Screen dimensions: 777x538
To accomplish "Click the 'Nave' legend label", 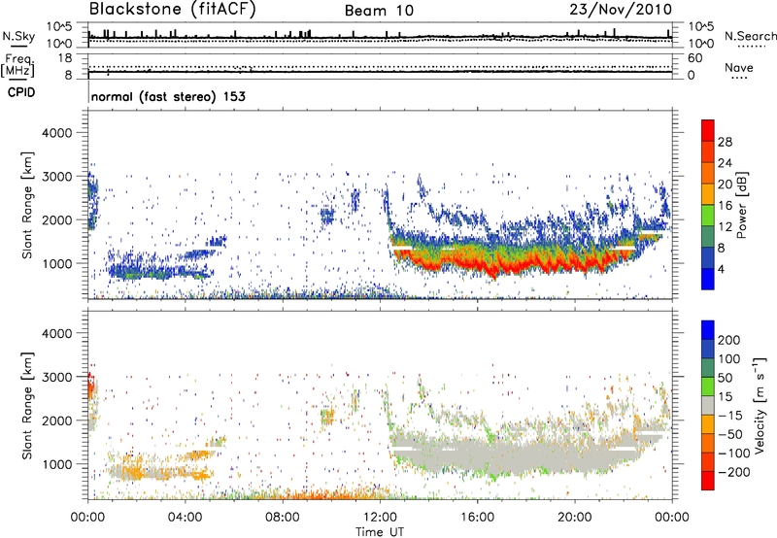I will [739, 68].
